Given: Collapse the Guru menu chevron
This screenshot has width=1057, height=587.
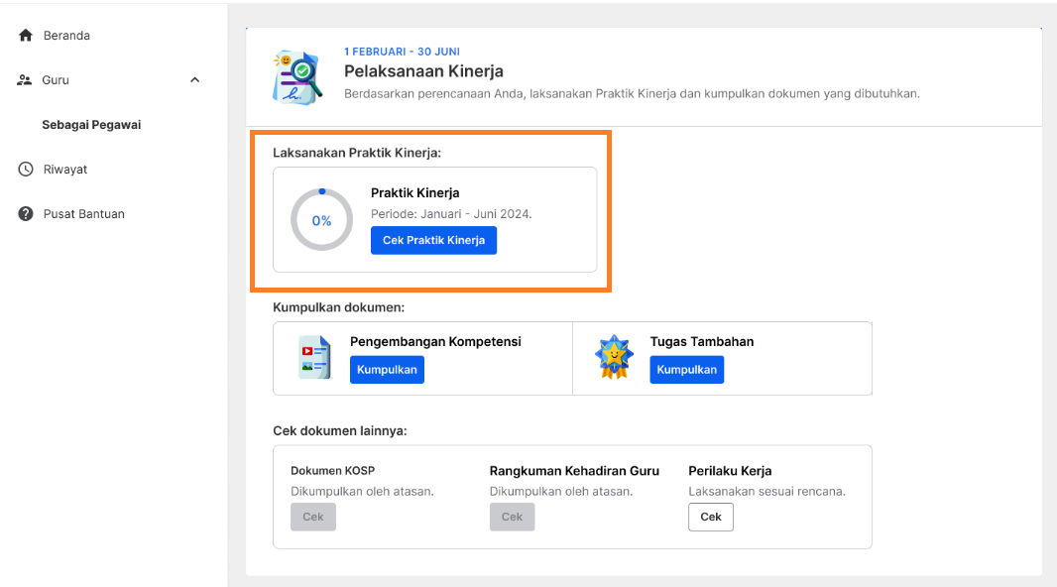Looking at the screenshot, I should [194, 80].
